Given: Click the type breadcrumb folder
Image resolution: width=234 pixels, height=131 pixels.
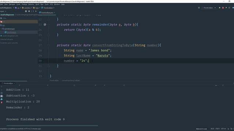Looking at the screenshot, I should pos(36,8).
